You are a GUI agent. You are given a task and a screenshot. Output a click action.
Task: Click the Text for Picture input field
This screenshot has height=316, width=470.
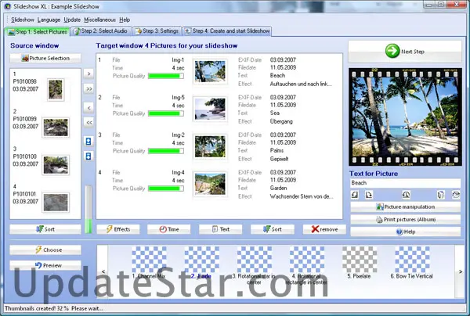405,183
